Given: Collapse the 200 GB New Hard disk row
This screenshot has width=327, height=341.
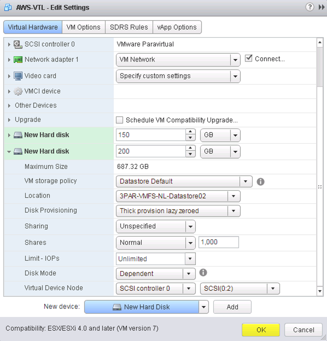Looking at the screenshot, I should click(x=9, y=152).
